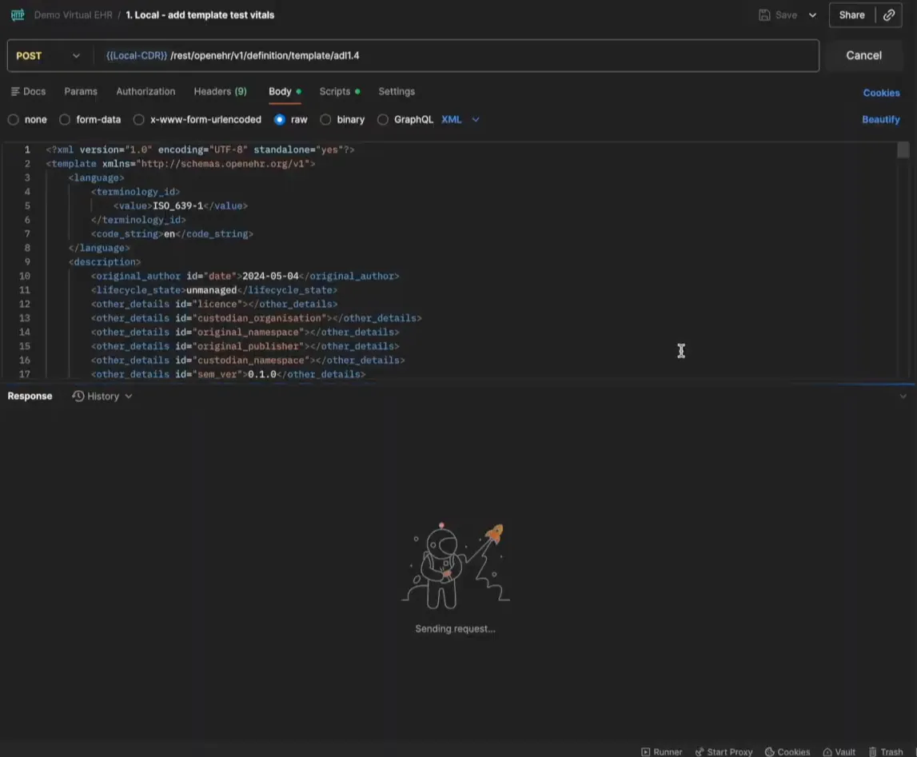This screenshot has height=757, width=917.
Task: Select the none body type
Action: [x=14, y=120]
